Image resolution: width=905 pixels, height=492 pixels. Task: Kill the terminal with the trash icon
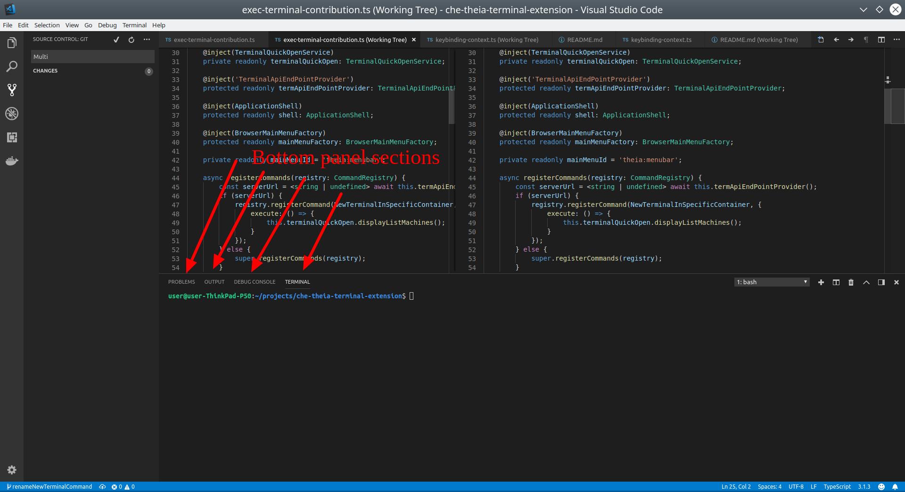pyautogui.click(x=851, y=282)
